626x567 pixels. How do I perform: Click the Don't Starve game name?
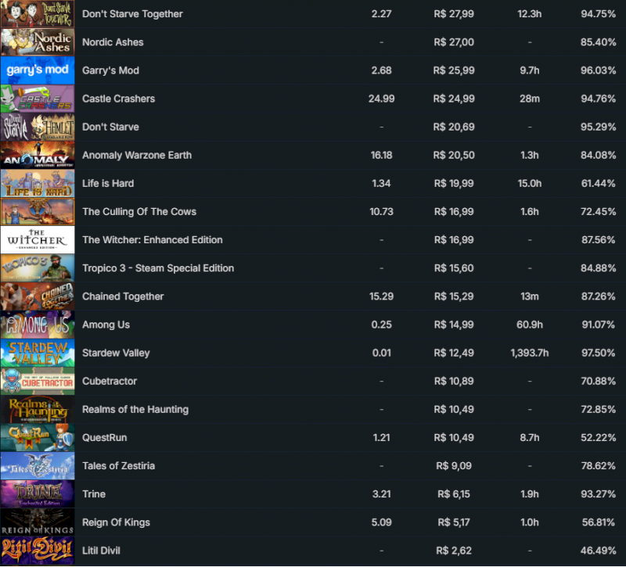(110, 127)
